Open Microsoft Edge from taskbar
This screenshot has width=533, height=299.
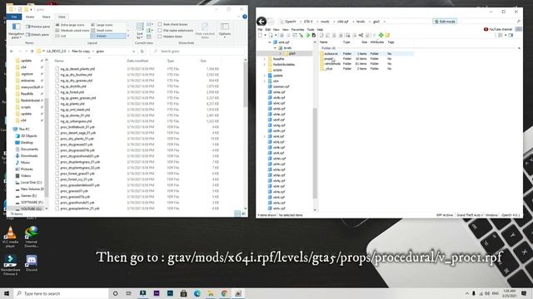coord(197,293)
